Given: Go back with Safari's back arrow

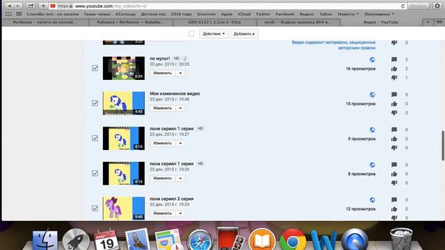Looking at the screenshot, I should coord(9,6).
